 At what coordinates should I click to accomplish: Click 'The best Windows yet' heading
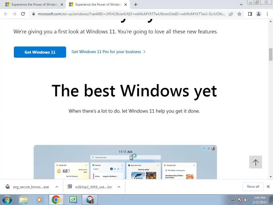pyautogui.click(x=134, y=91)
